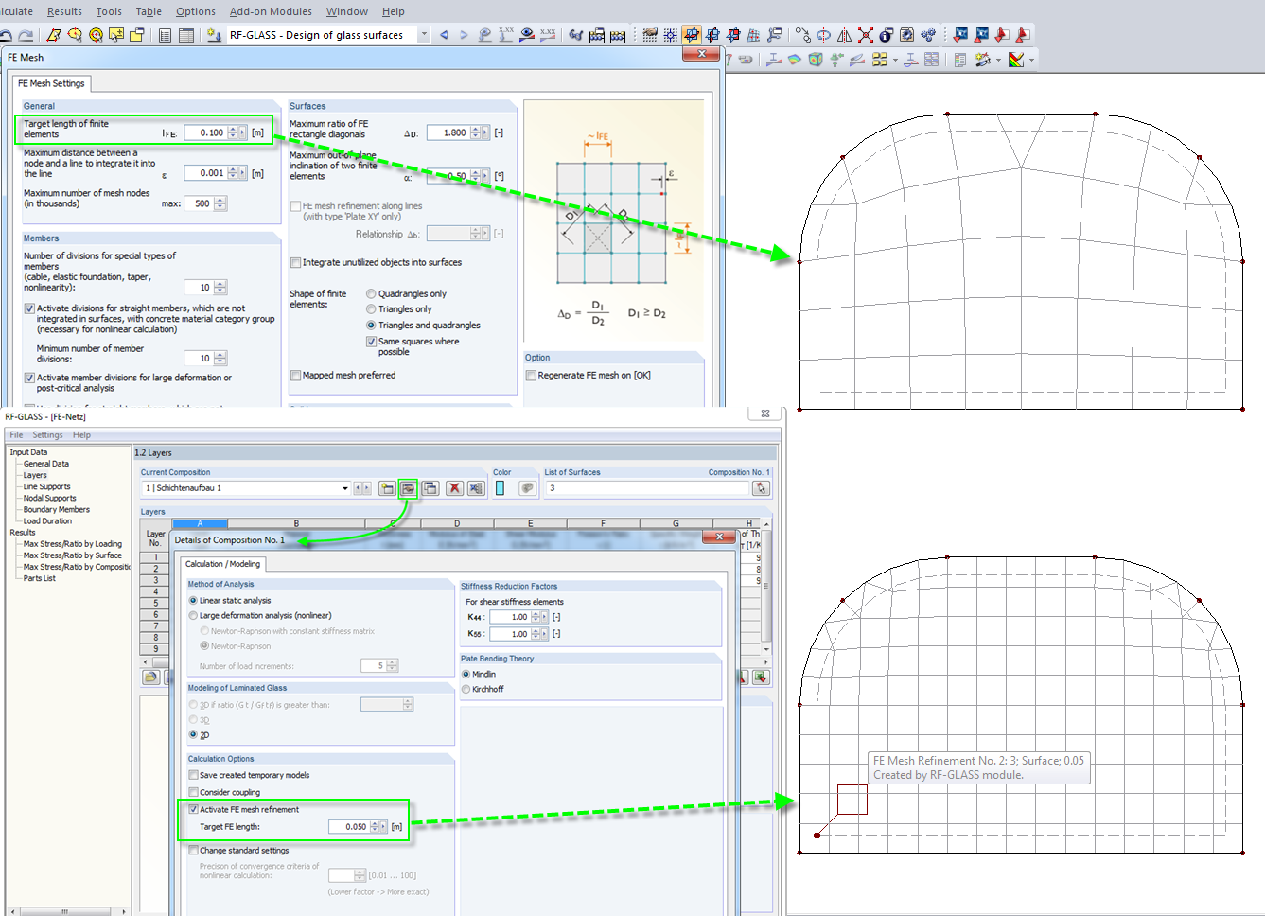Click the pick surfaces graphically icon

point(761,488)
